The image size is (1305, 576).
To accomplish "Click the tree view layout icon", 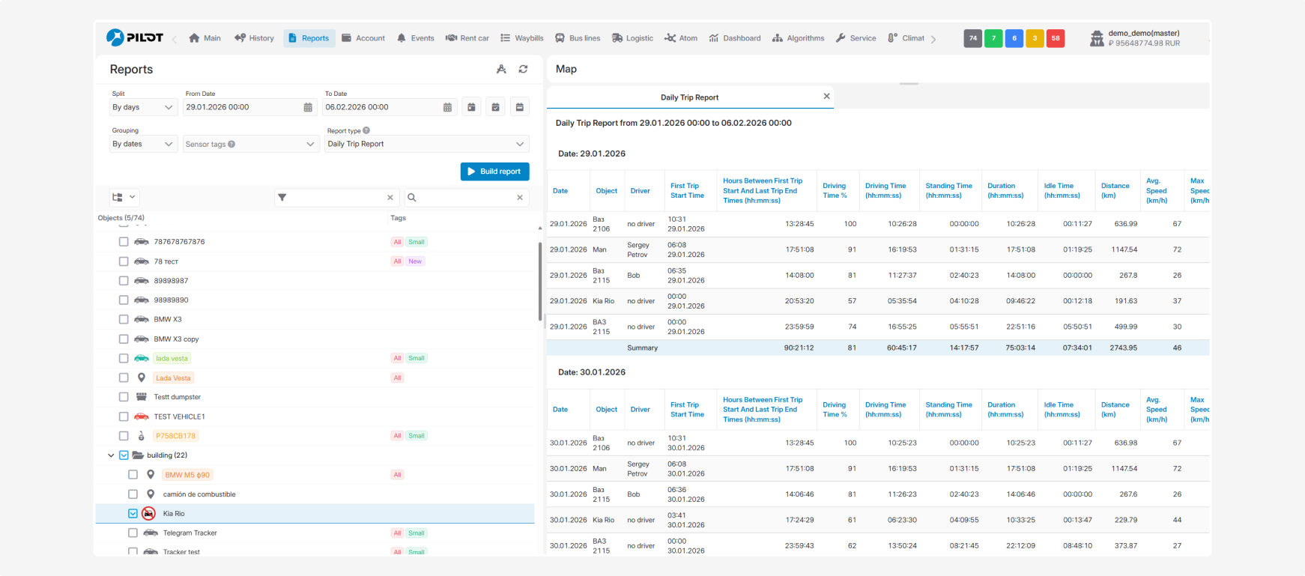I will tap(118, 198).
